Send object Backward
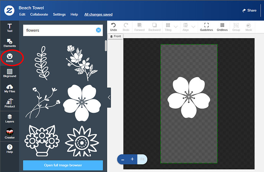 (155, 27)
